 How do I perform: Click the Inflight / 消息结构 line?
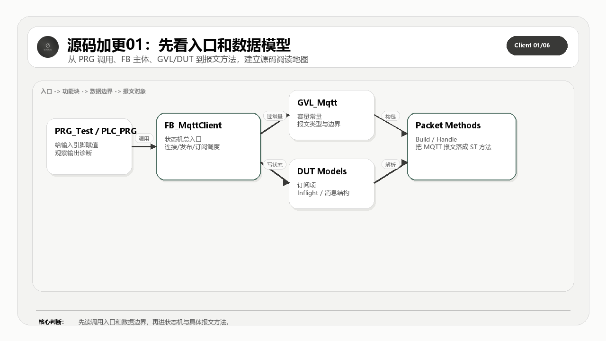pyautogui.click(x=323, y=193)
